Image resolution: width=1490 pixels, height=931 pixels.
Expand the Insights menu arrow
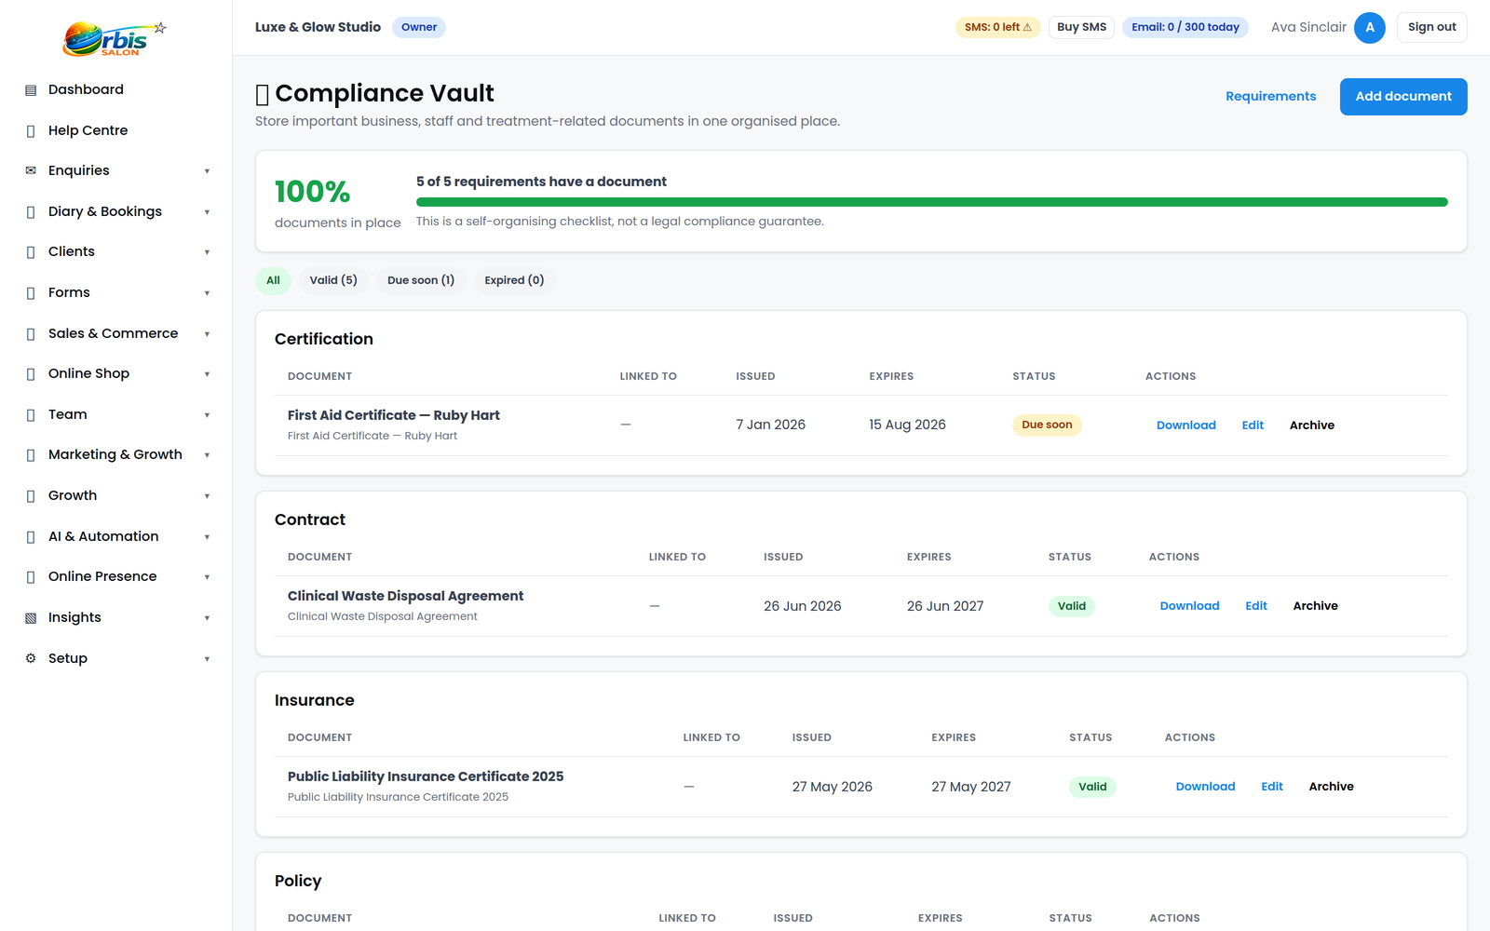click(207, 618)
